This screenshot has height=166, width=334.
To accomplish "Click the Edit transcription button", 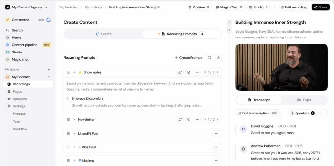I will tap(258, 113).
